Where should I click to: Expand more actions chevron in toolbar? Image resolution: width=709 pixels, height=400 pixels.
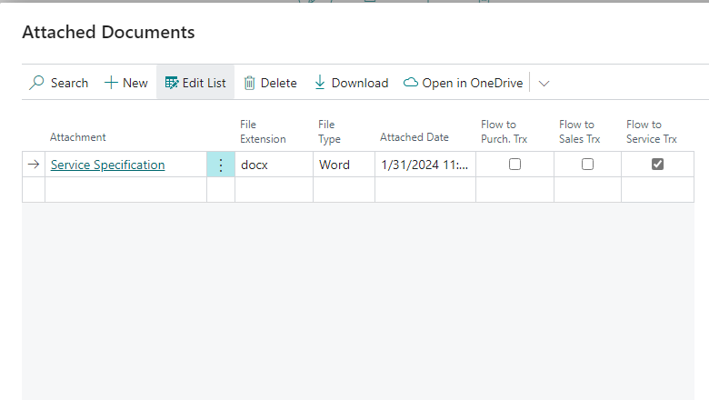click(544, 83)
